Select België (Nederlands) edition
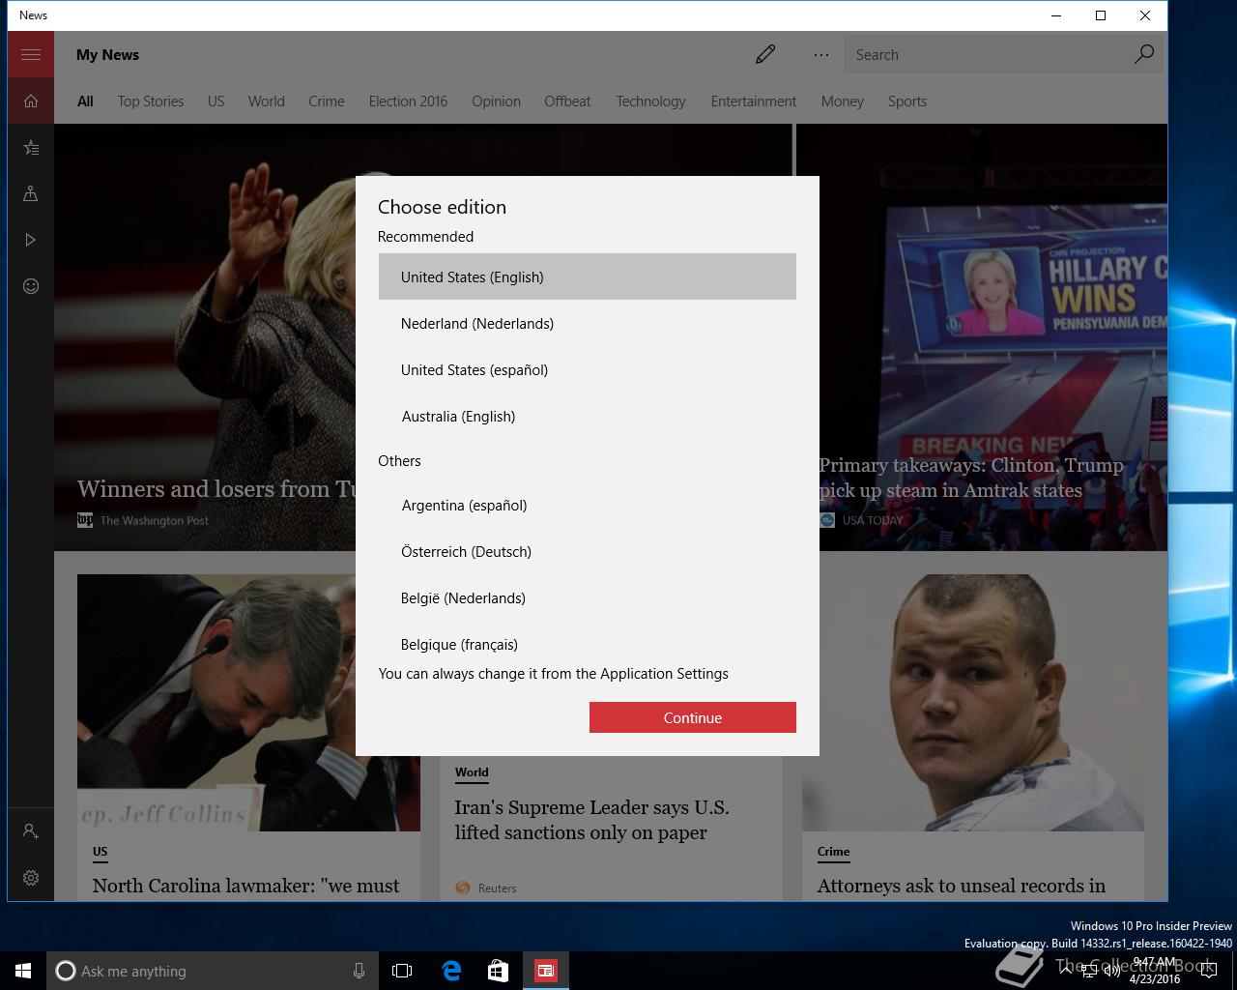 (x=588, y=597)
